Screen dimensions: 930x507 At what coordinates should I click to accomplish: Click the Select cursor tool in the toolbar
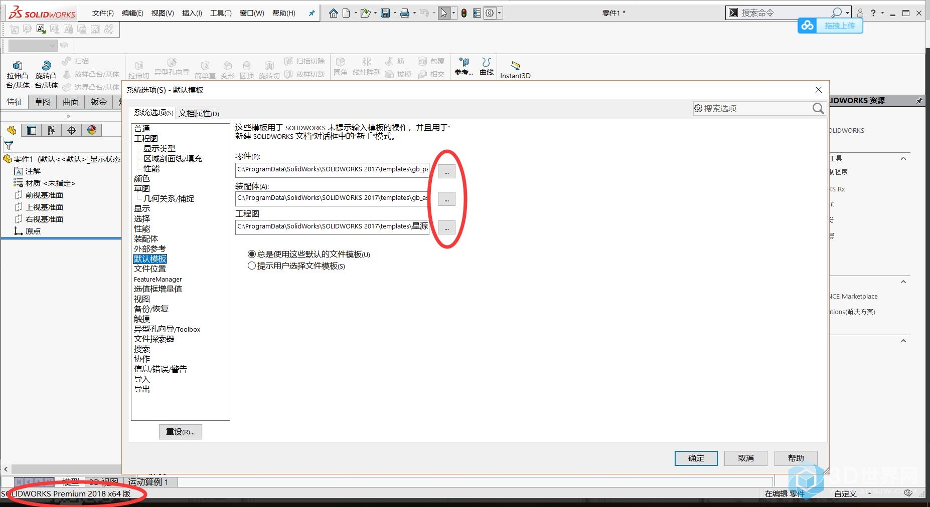pyautogui.click(x=444, y=13)
